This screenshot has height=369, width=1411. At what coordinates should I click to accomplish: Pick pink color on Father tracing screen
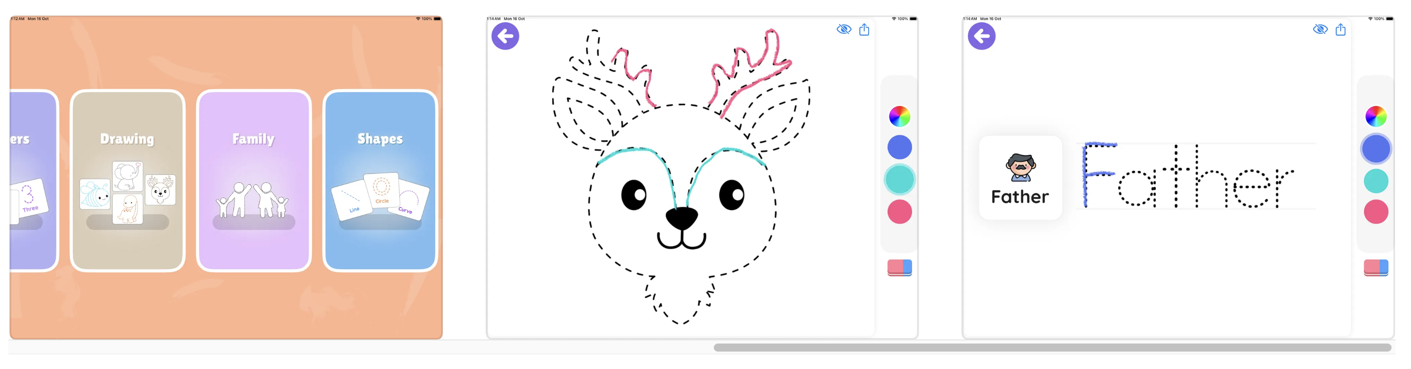click(1376, 211)
